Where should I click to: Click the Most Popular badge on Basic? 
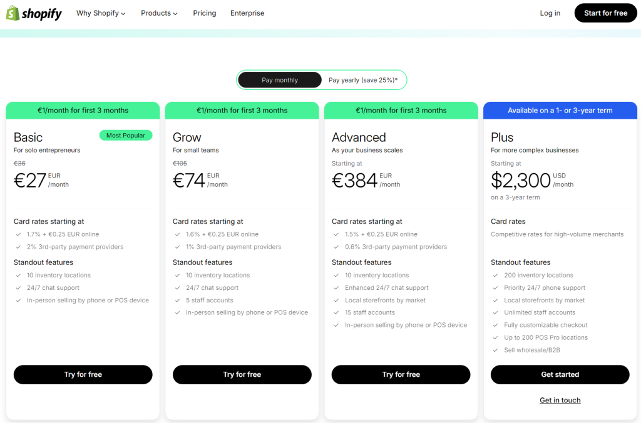(x=126, y=136)
